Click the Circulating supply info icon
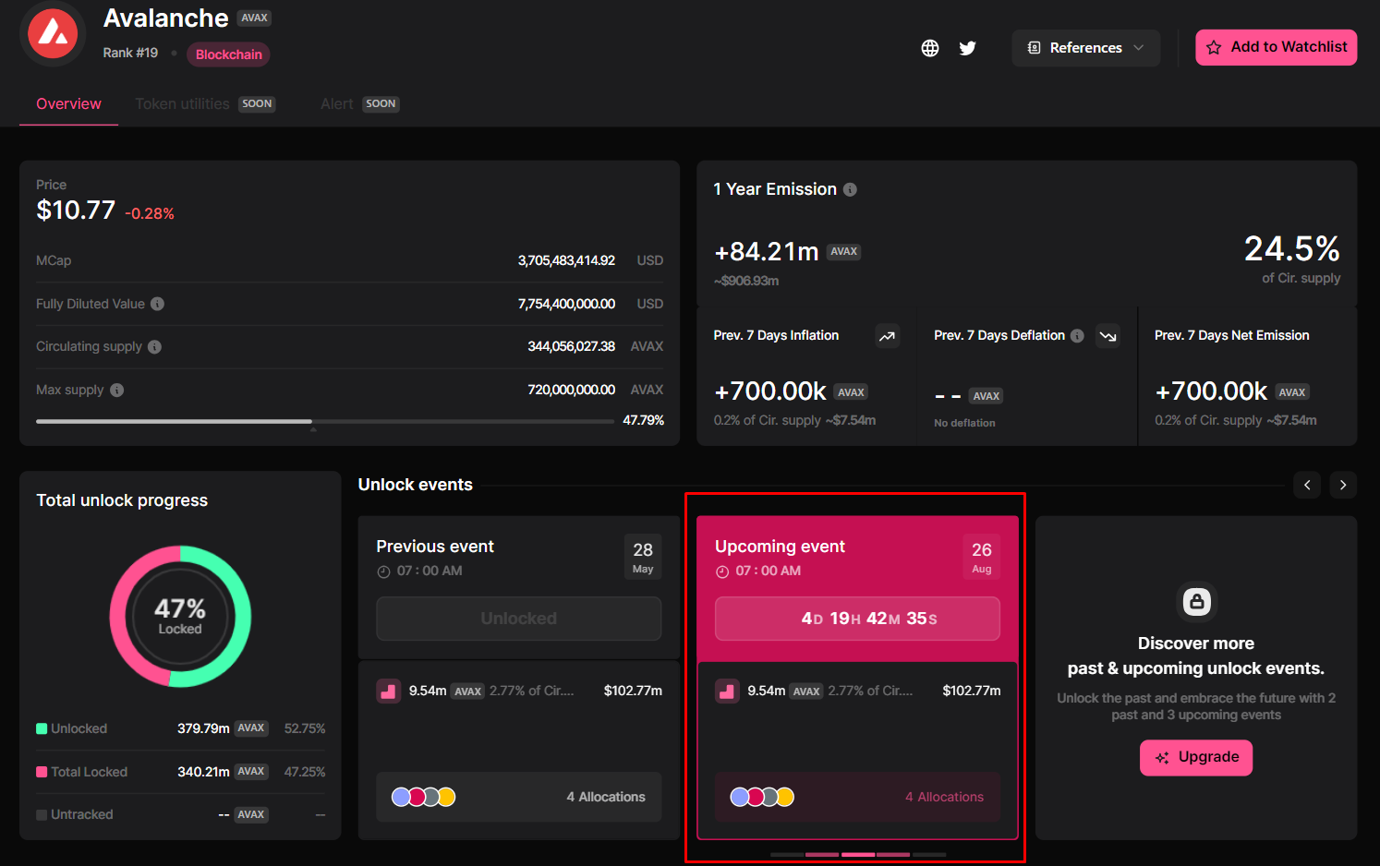 (154, 347)
